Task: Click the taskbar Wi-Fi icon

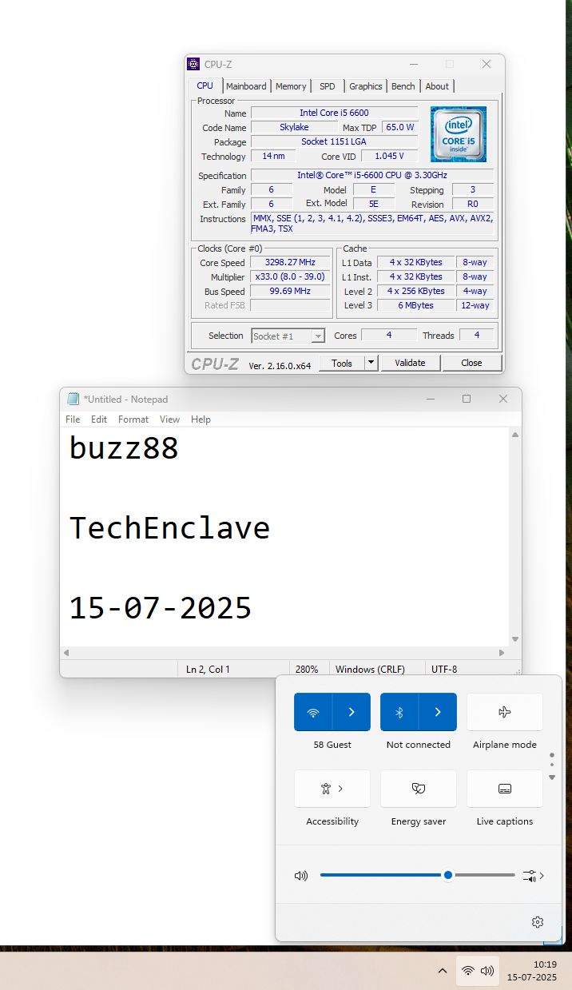Action: click(467, 971)
